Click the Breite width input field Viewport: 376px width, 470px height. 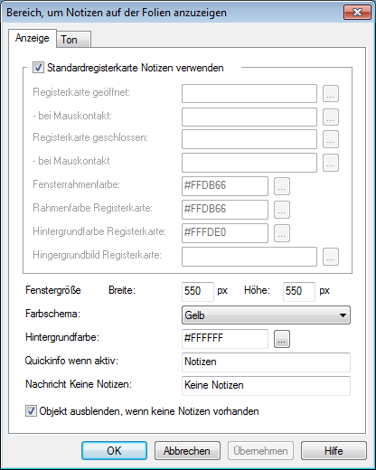[198, 291]
